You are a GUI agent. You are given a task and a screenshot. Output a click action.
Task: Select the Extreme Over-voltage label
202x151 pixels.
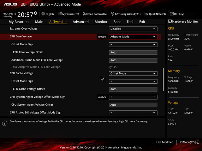point(24,29)
